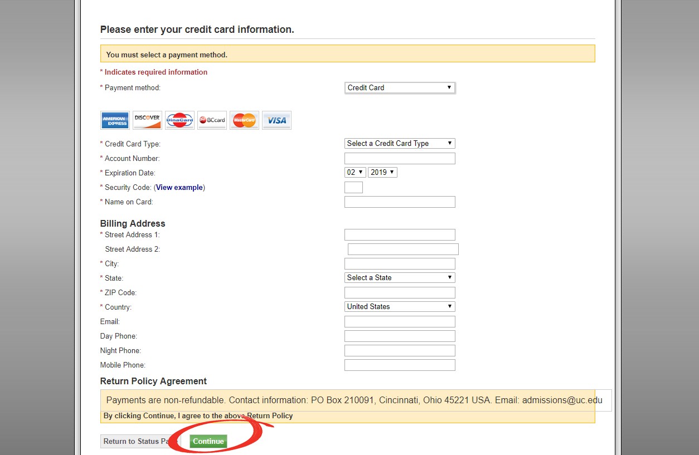Click the American Express card logo
Image resolution: width=699 pixels, height=455 pixels.
click(115, 120)
